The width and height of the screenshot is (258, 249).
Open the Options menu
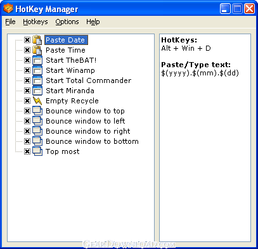(x=67, y=22)
